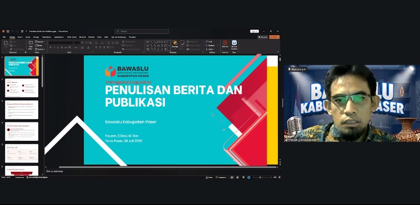Click Remove pin on the video panel

pos(297,69)
